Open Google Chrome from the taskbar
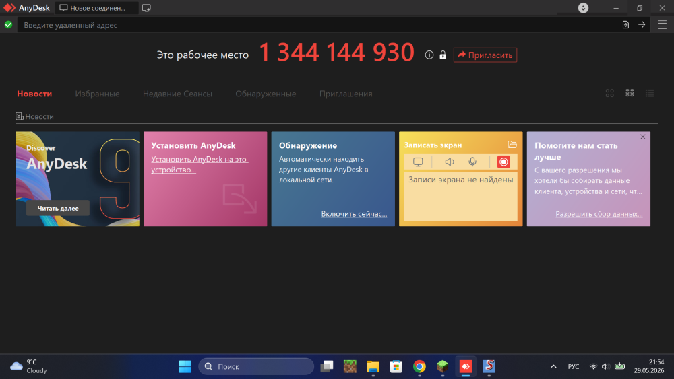 419,367
